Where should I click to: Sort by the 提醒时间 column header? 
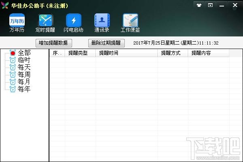(x=127, y=53)
